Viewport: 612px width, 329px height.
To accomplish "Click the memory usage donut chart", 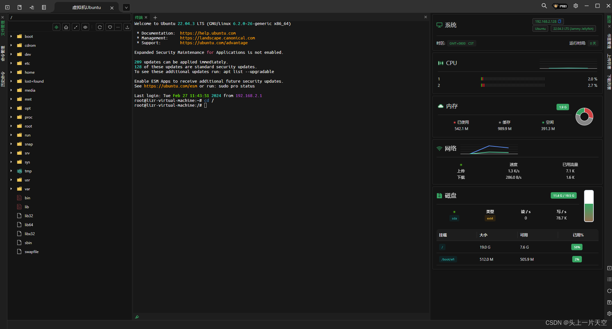I will pyautogui.click(x=584, y=117).
